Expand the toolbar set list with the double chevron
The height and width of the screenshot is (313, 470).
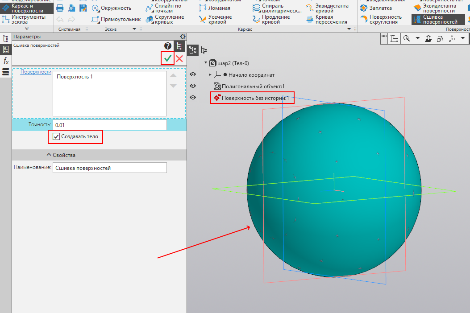(27, 29)
